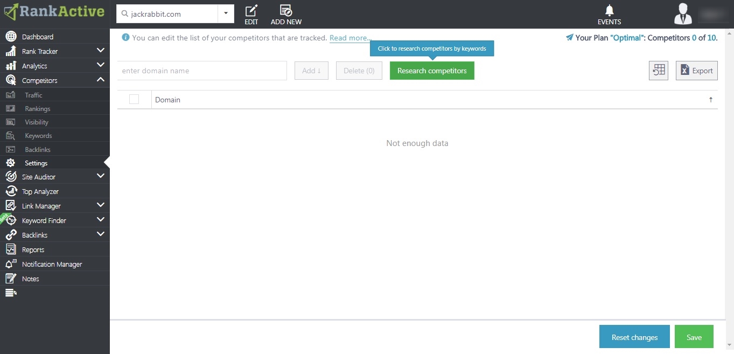Expand the Rank Tracker submenu chevron

click(x=100, y=51)
